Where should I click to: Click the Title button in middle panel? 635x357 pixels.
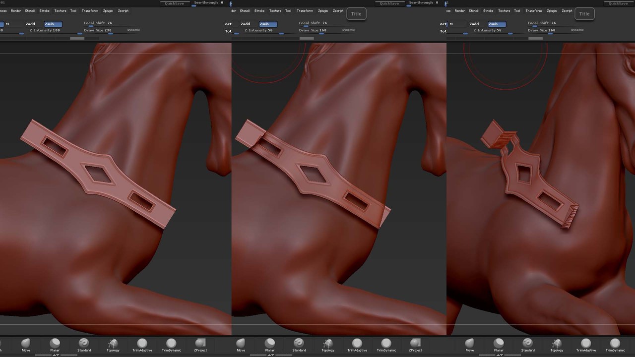click(356, 14)
